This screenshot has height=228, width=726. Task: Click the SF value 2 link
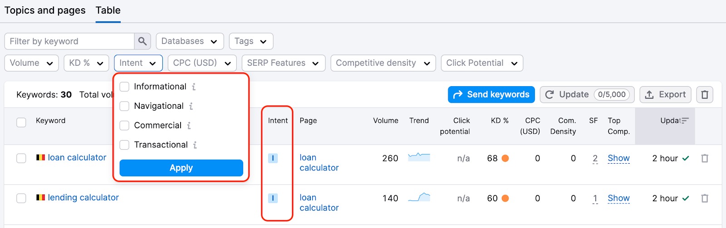tap(595, 158)
